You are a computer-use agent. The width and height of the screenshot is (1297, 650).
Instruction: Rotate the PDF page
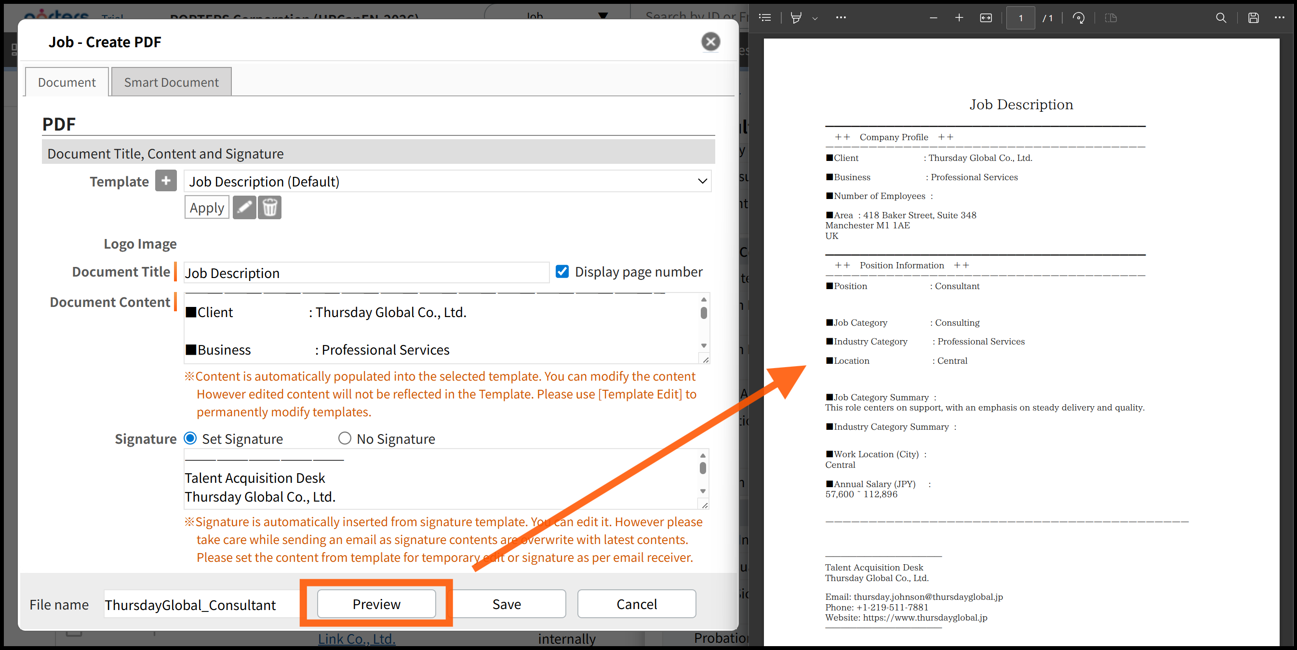[1079, 18]
